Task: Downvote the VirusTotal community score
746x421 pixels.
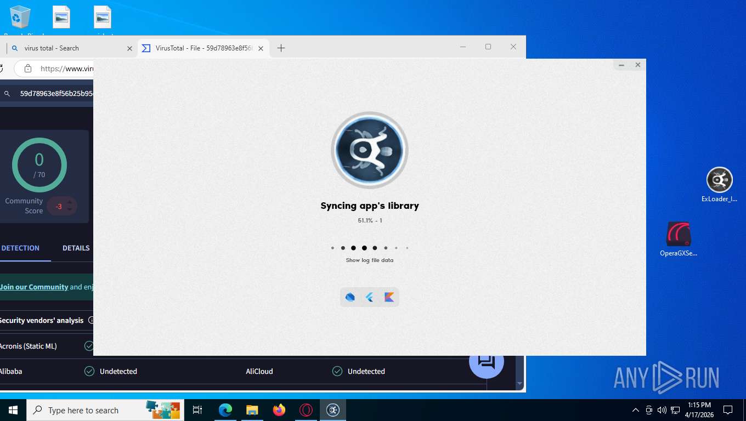Action: pyautogui.click(x=70, y=209)
